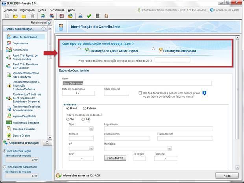Screen dimensions: 244x183
Task: Open the UF dropdown
Action: click(x=91, y=148)
